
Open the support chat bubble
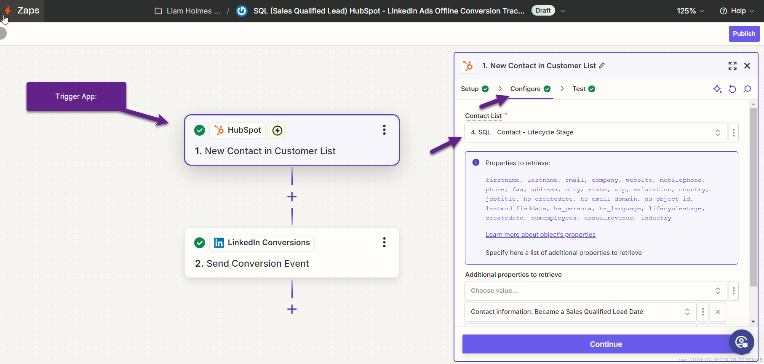pyautogui.click(x=742, y=342)
